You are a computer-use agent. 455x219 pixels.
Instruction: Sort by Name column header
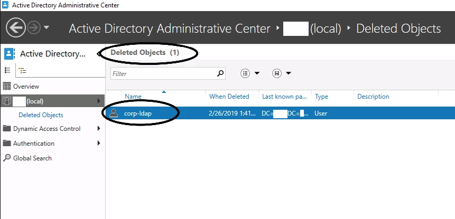point(133,97)
